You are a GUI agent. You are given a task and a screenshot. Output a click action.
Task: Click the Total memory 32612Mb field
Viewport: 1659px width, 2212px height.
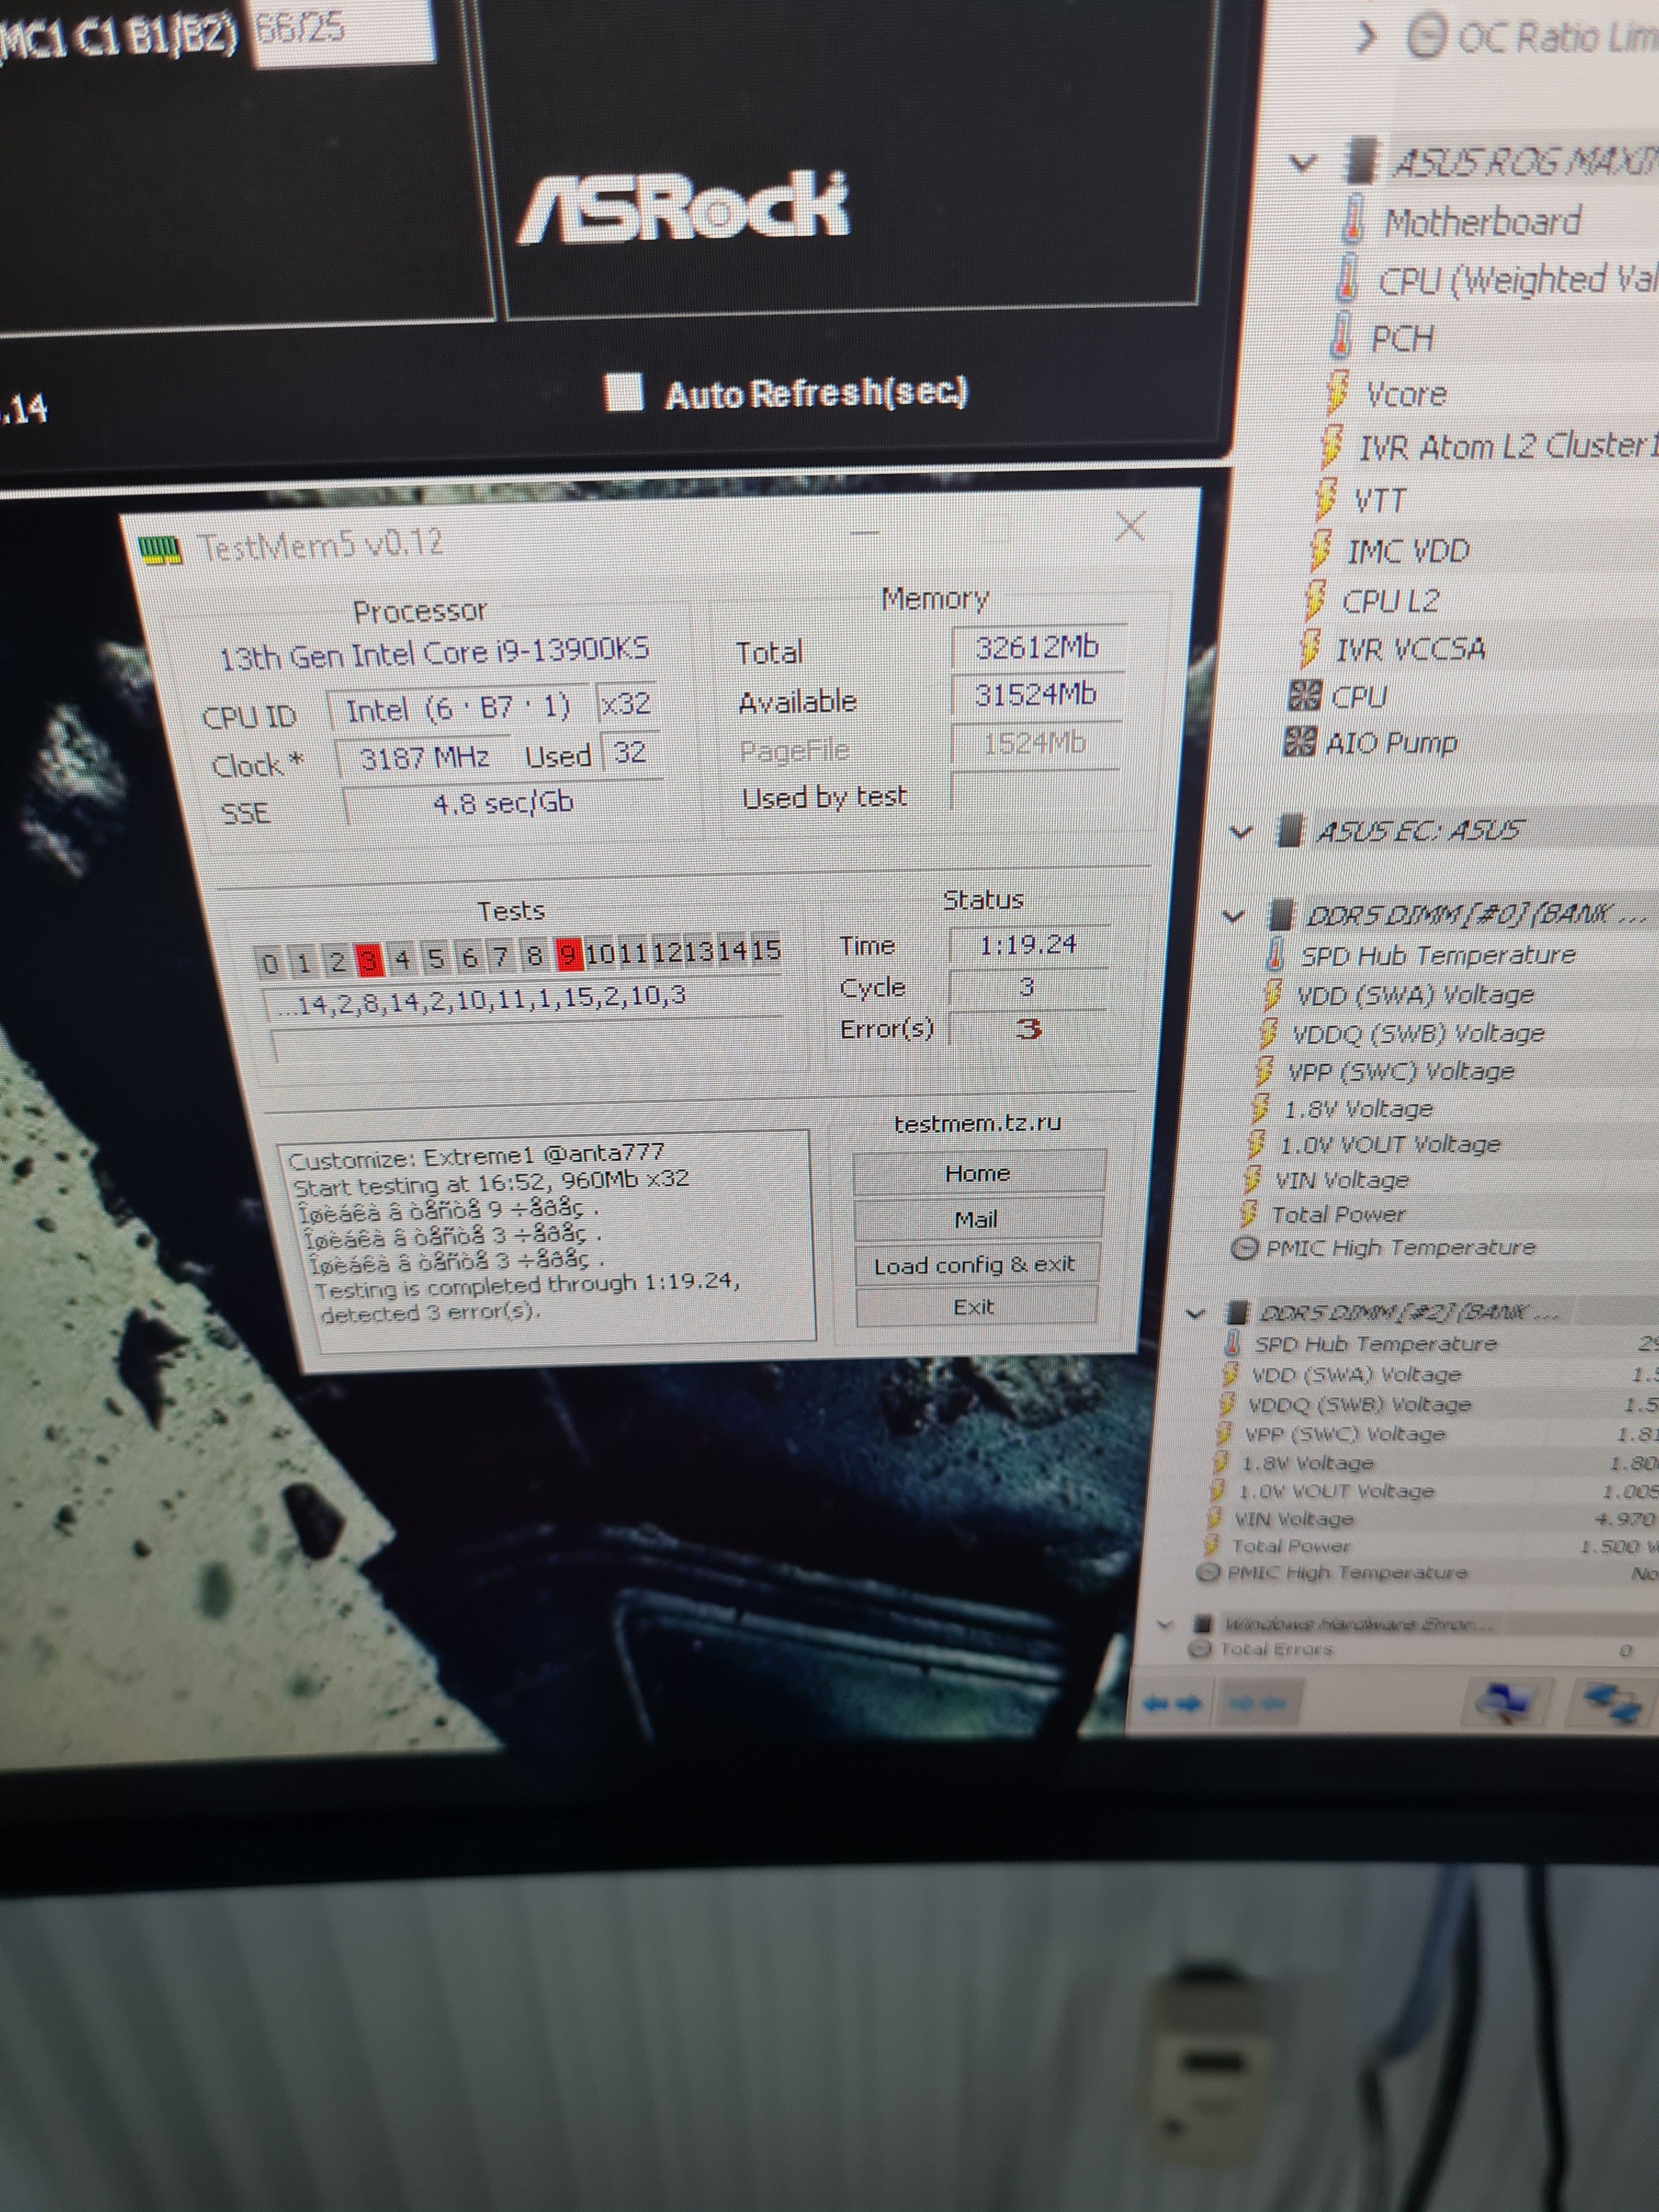(1038, 647)
